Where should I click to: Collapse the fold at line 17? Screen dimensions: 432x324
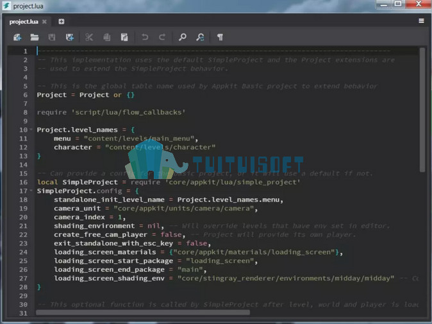[x=31, y=191]
